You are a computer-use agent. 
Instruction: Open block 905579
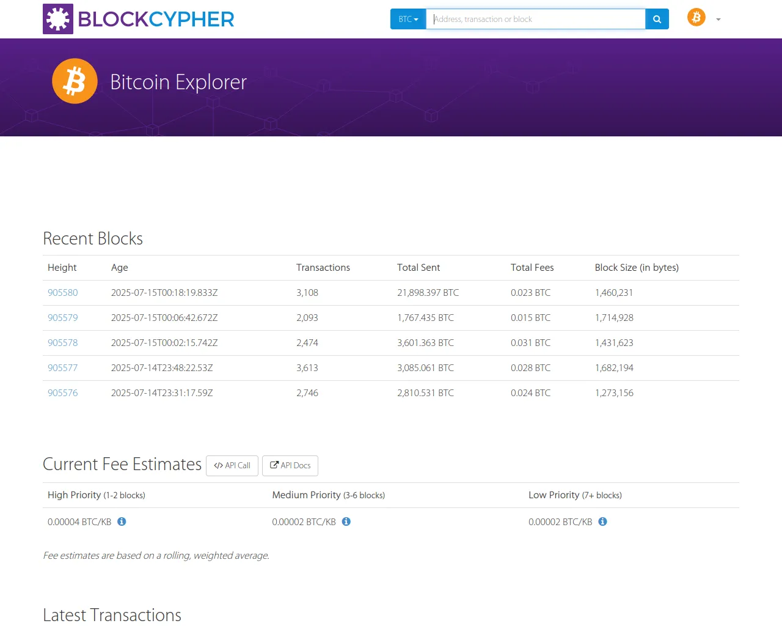pos(63,318)
